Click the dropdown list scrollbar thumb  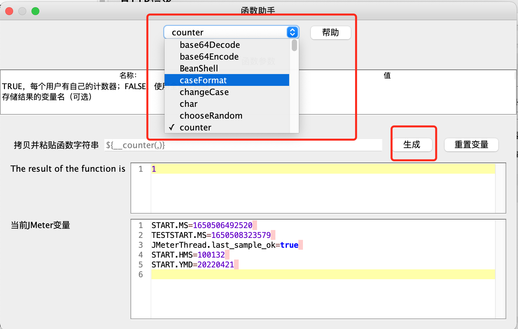pos(294,45)
